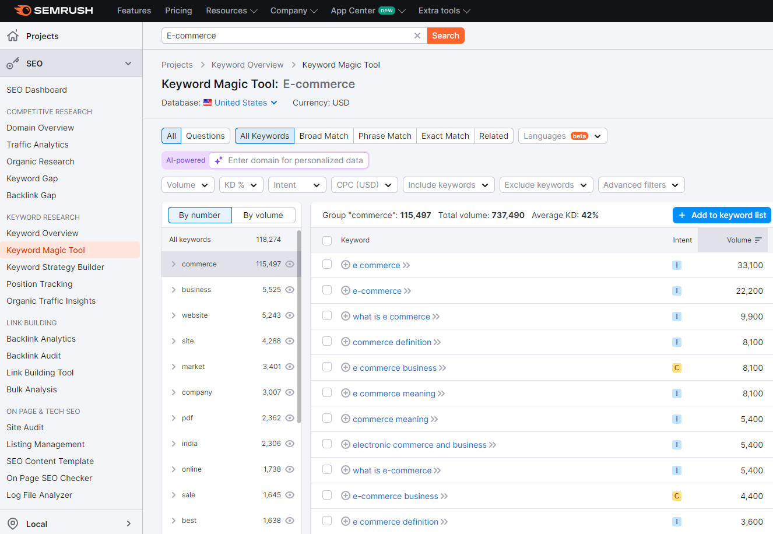
Task: Click plus icon for 'e commerce meaning'
Action: tap(346, 394)
